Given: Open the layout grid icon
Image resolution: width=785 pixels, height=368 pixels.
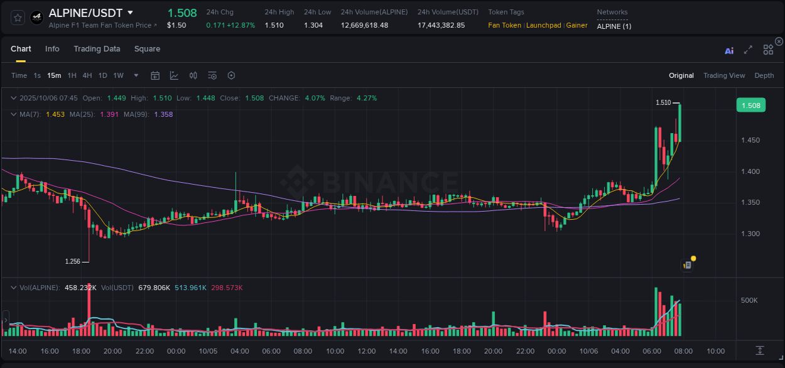Looking at the screenshot, I should click(x=768, y=49).
